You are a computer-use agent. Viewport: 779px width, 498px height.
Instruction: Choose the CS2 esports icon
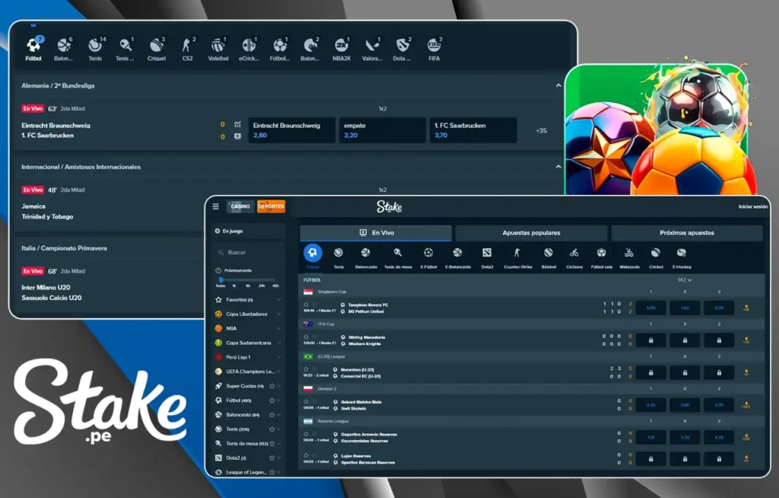[187, 46]
